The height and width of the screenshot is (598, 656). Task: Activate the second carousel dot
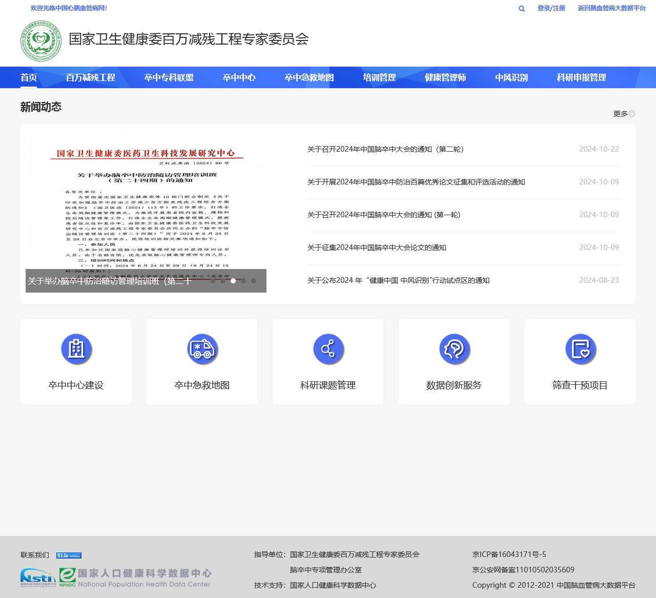point(224,281)
